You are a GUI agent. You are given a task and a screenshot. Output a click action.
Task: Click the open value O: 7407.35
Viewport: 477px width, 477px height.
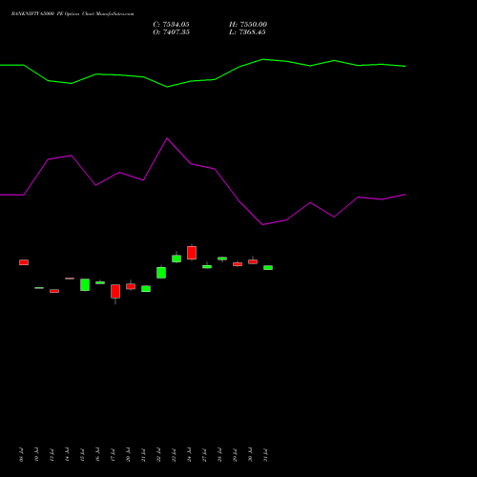pos(171,32)
